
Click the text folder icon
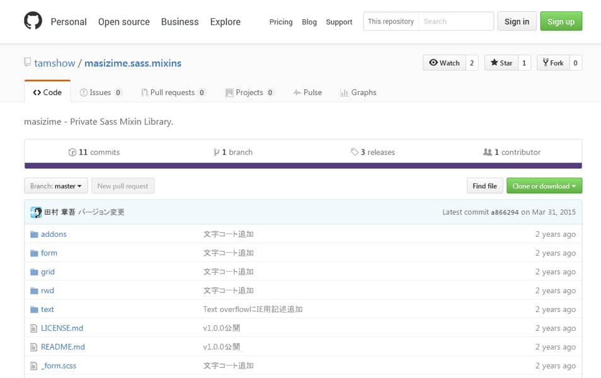[x=34, y=309]
